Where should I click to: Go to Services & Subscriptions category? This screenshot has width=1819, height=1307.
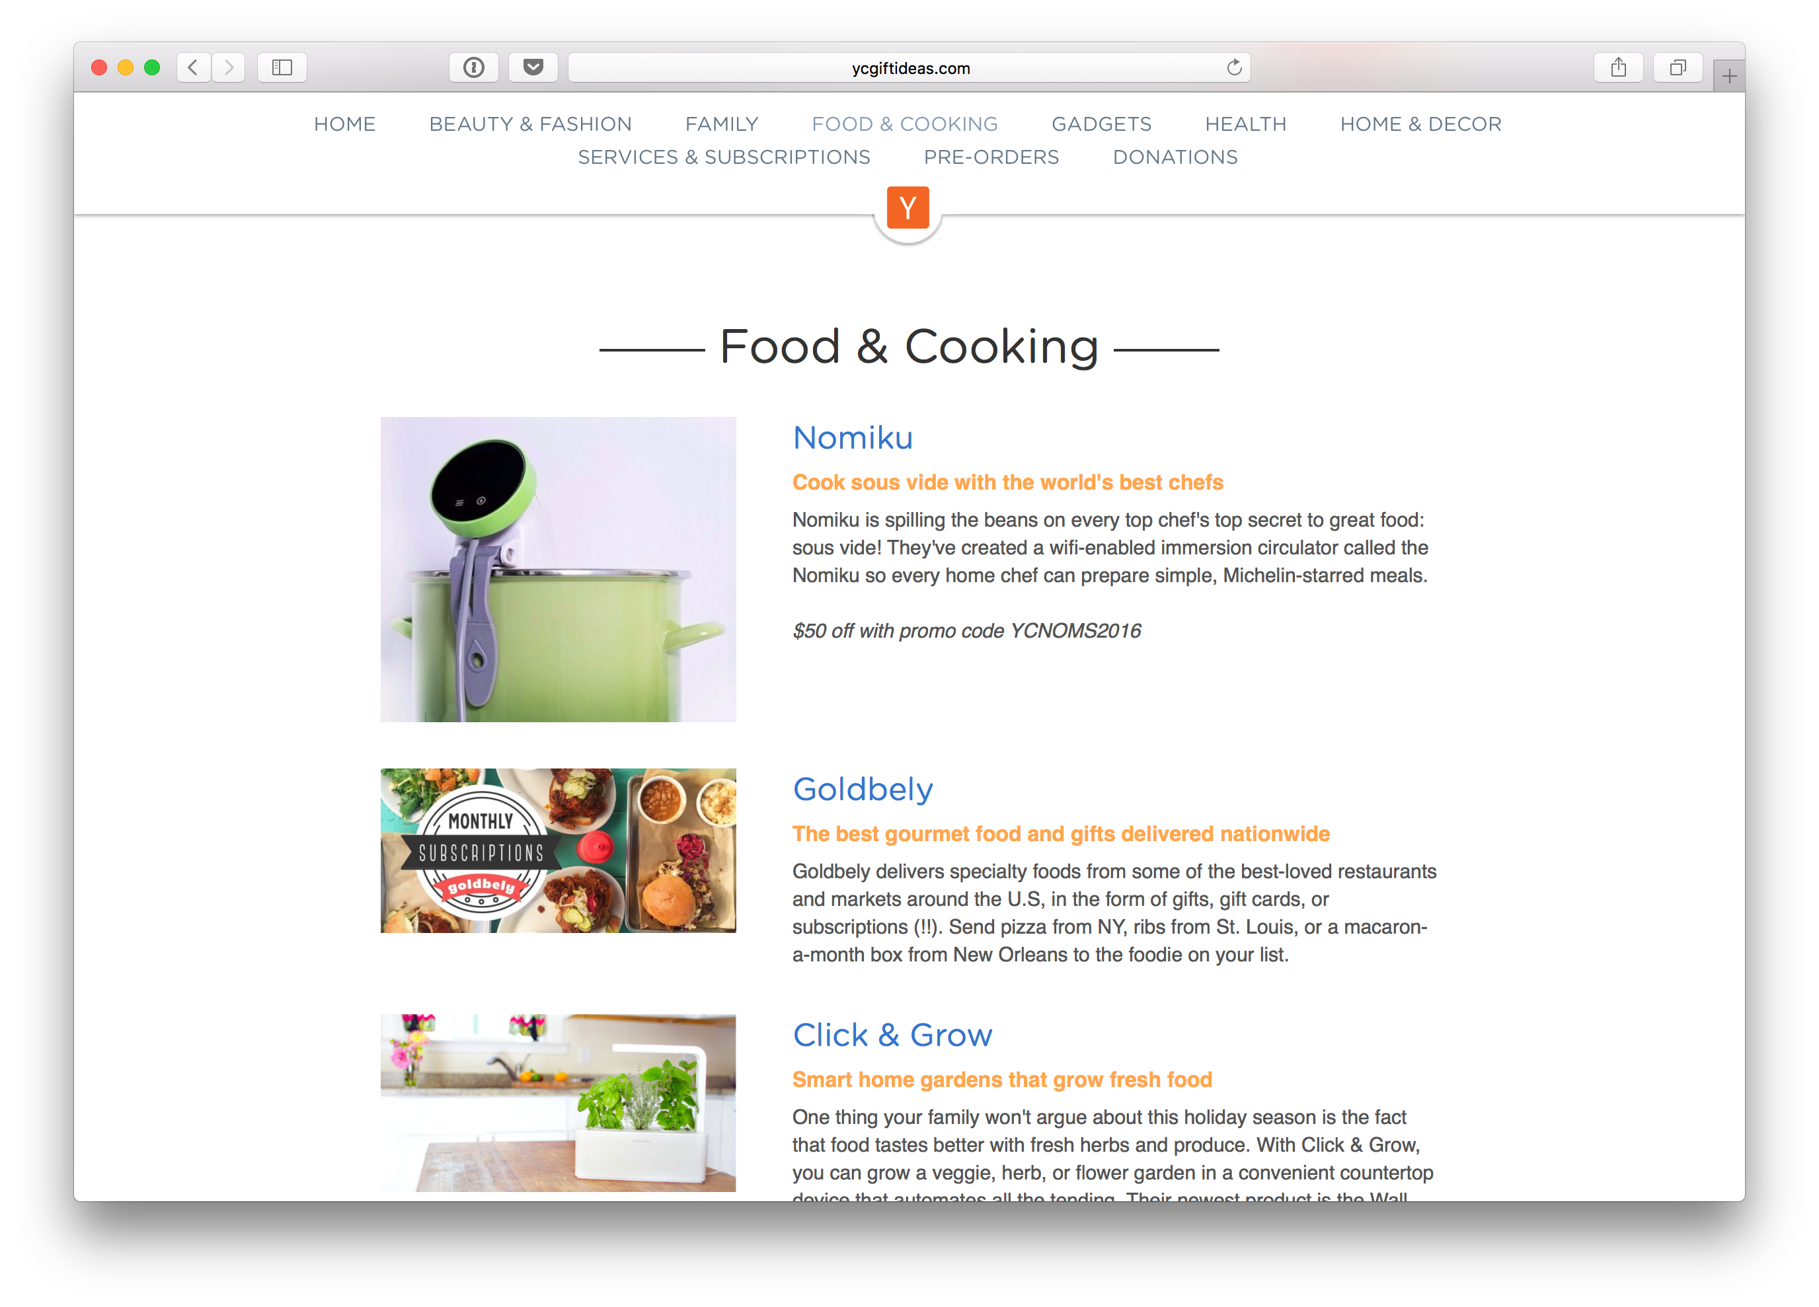pos(724,157)
